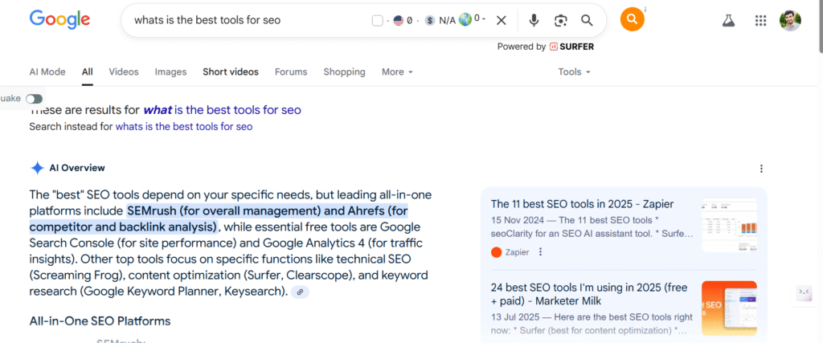Viewport: 823px width, 343px height.
Task: Open Google Lens image search
Action: pyautogui.click(x=560, y=21)
